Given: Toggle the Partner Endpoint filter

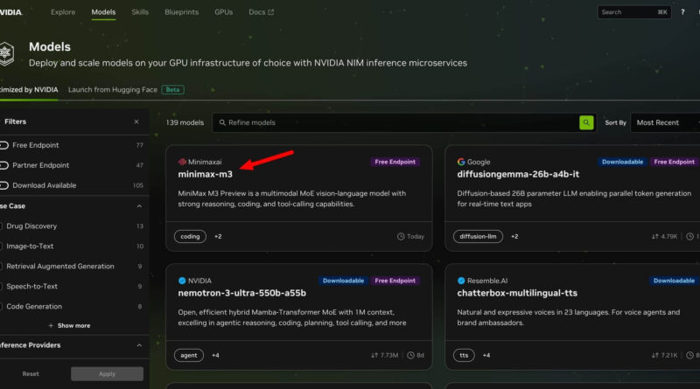Looking at the screenshot, I should pyautogui.click(x=4, y=165).
